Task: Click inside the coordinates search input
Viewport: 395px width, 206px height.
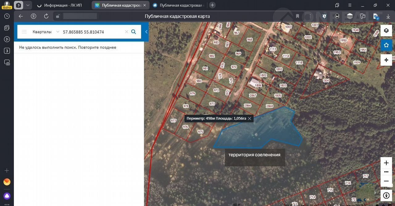Action: point(93,32)
